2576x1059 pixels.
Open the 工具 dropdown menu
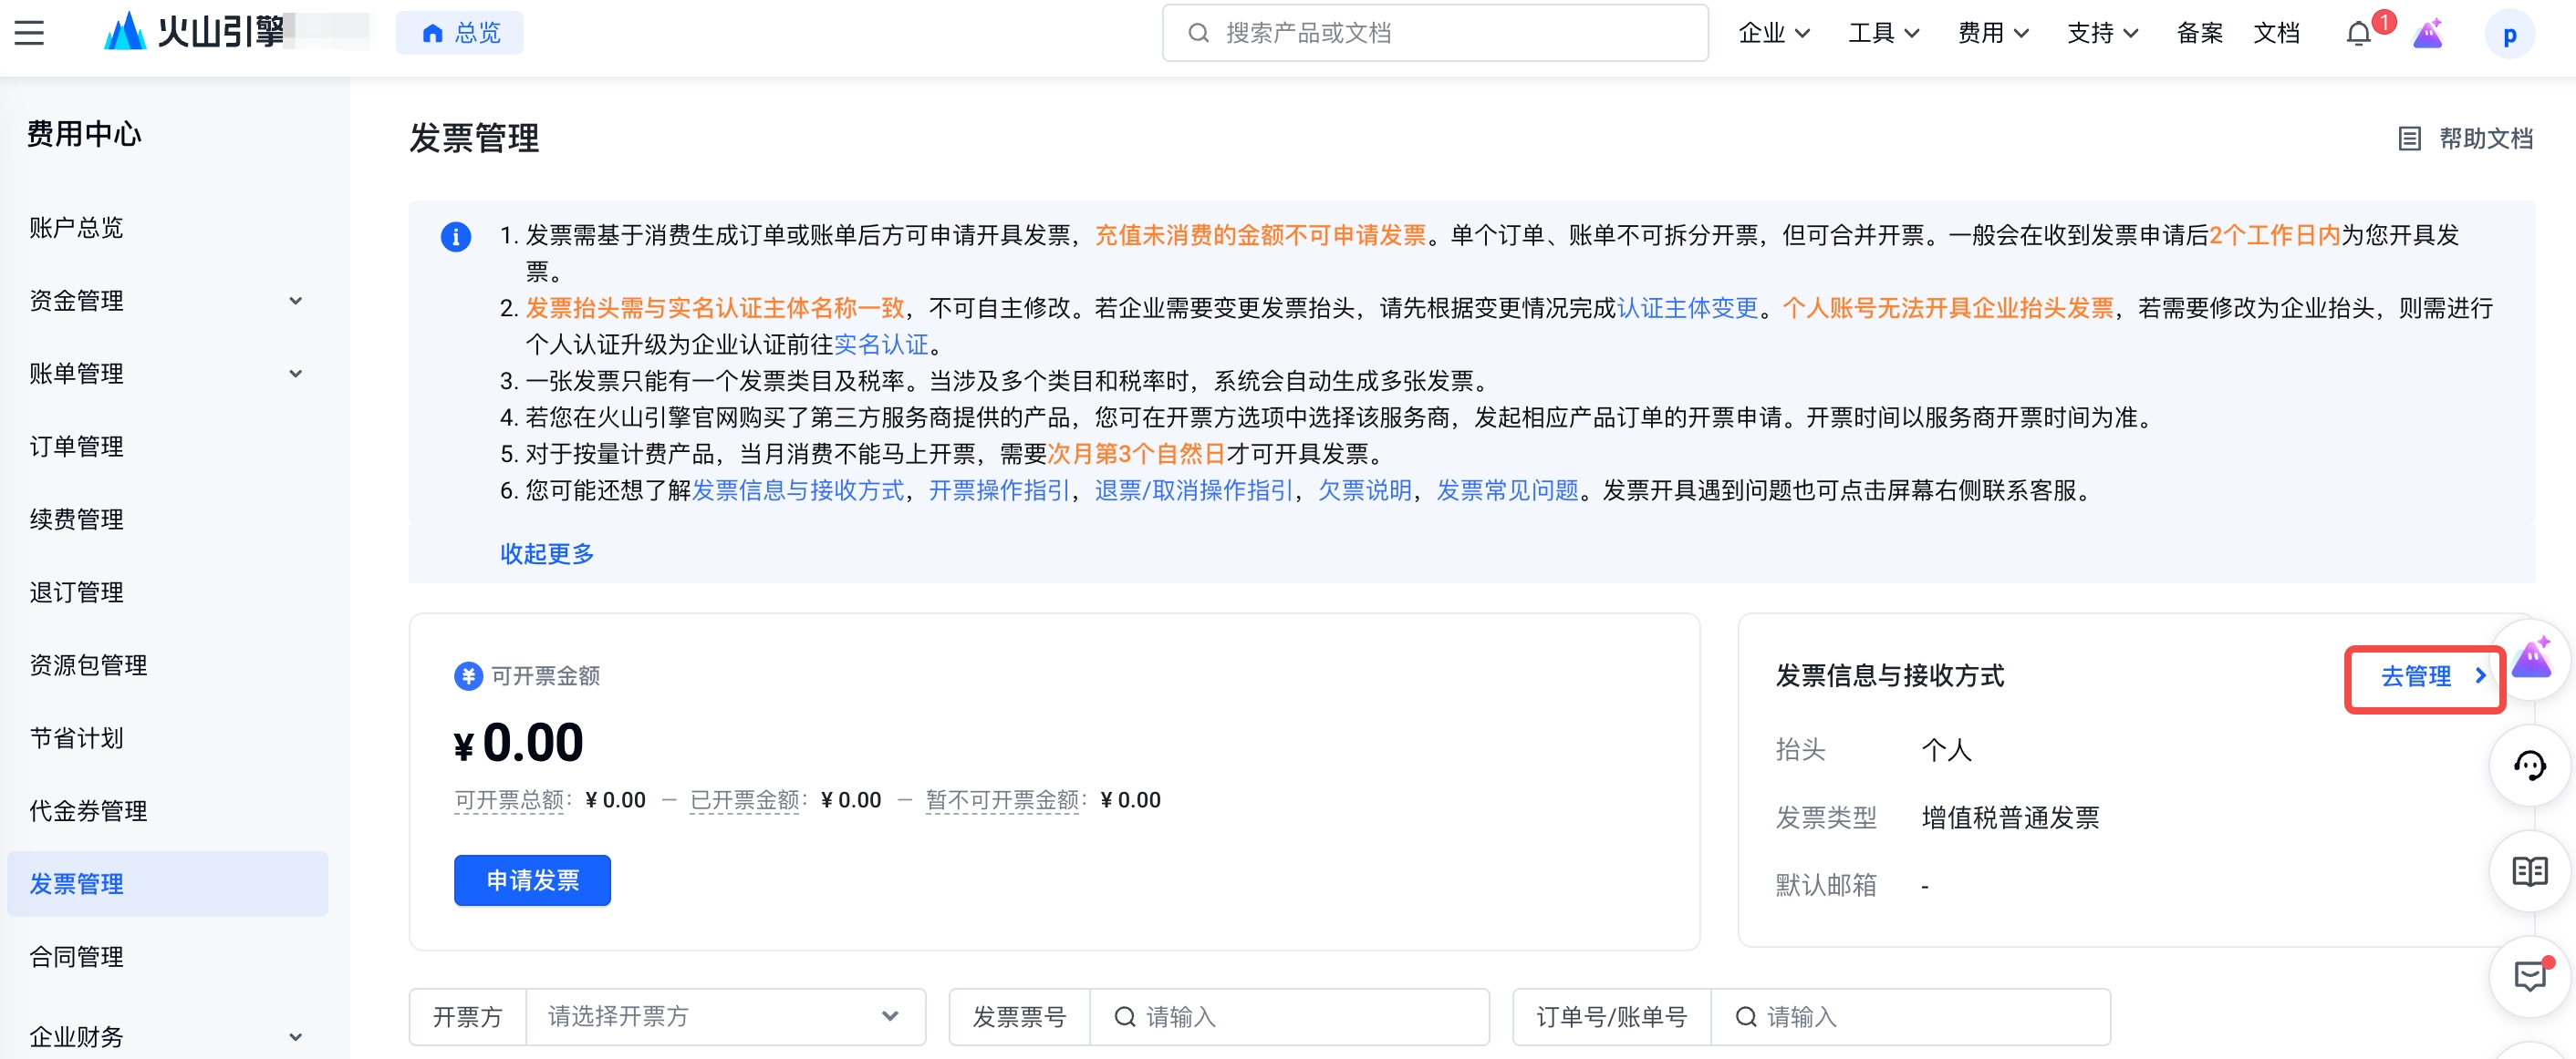click(x=1884, y=33)
